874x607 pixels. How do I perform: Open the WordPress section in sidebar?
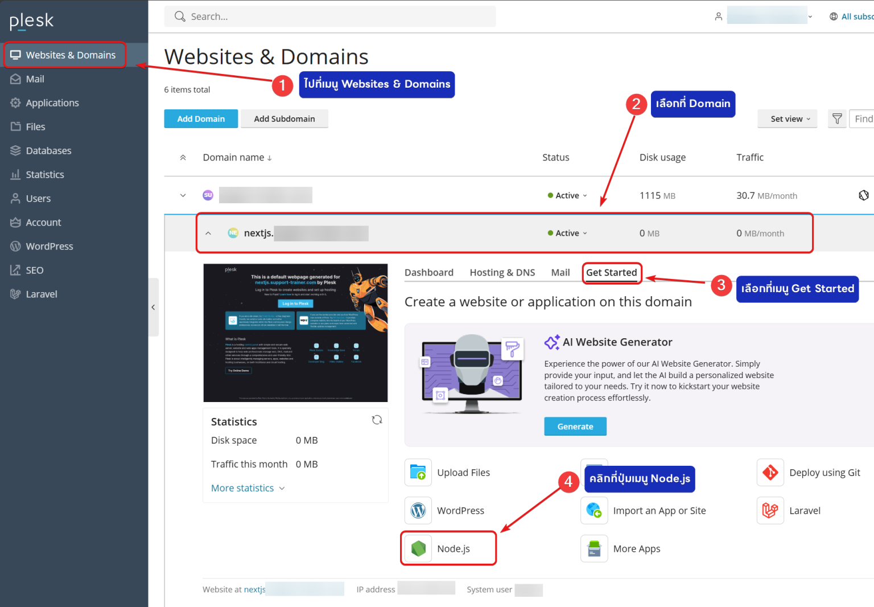[x=50, y=246]
